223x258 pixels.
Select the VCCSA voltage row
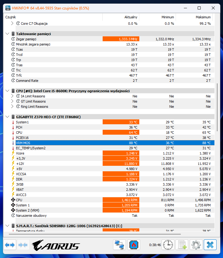point(113,174)
